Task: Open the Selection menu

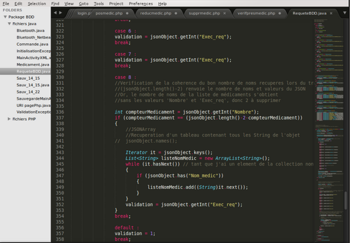Action: (37, 3)
